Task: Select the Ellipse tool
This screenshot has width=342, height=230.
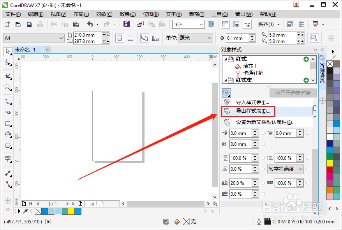Action: [x=8, y=134]
